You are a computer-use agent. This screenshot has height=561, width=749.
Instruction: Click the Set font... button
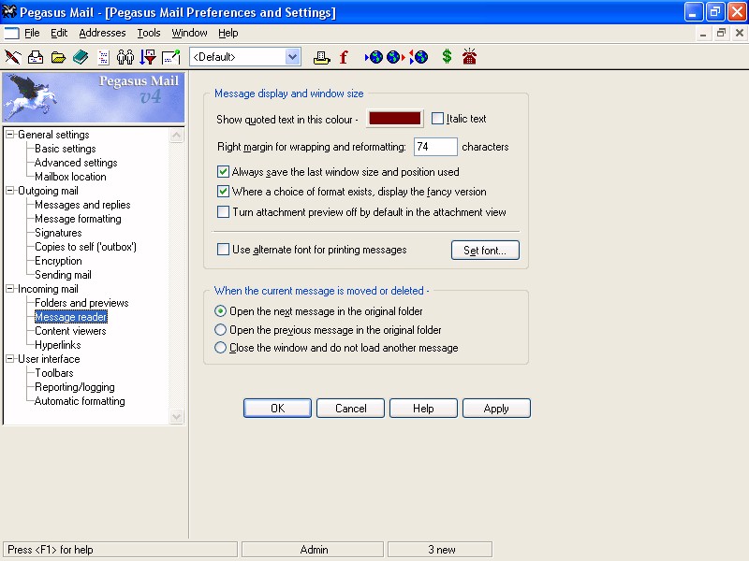485,250
